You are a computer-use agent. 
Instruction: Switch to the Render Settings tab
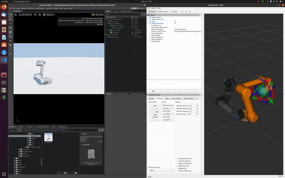[x=126, y=11]
